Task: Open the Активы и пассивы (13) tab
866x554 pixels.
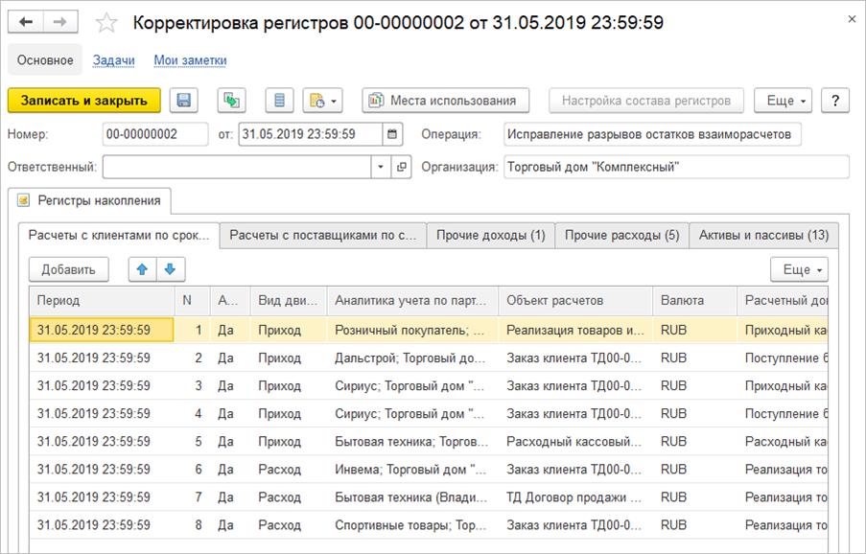Action: [x=763, y=235]
